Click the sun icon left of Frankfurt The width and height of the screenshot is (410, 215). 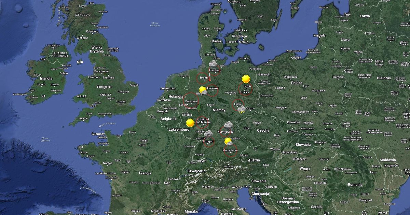click(x=190, y=123)
